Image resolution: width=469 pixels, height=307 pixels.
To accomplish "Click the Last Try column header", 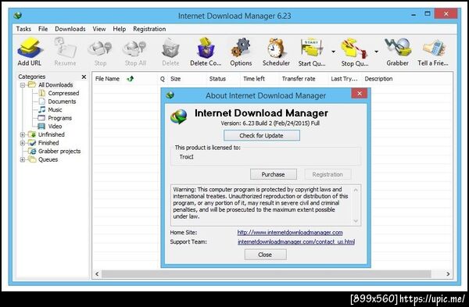I will pyautogui.click(x=345, y=79).
